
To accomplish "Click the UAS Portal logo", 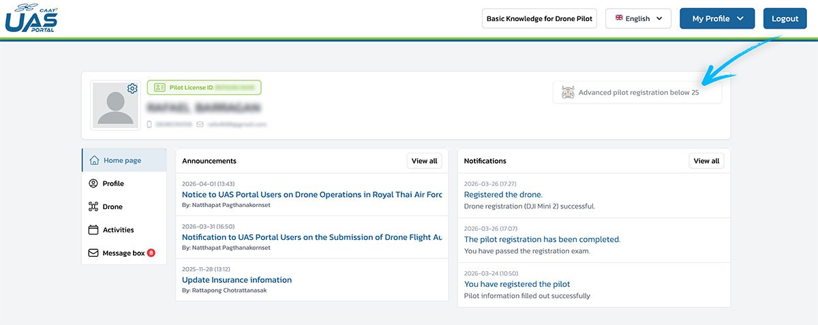I will [x=31, y=18].
